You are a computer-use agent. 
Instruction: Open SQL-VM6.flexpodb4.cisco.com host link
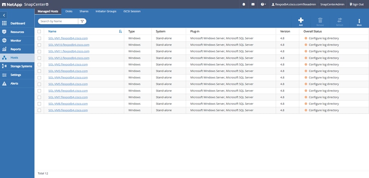(x=68, y=90)
